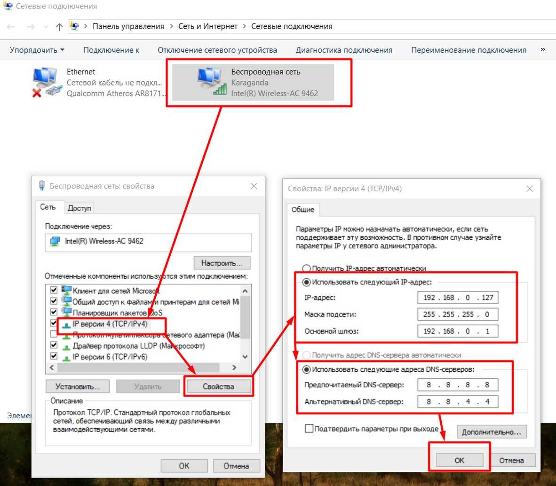The height and width of the screenshot is (486, 556).
Task: Click the IP-адрес field 192.168.0.127
Action: [x=458, y=297]
